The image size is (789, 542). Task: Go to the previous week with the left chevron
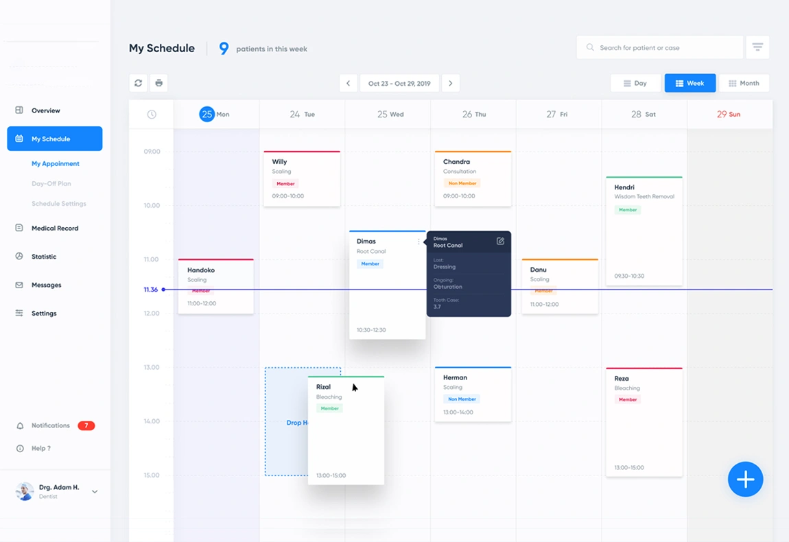(348, 82)
